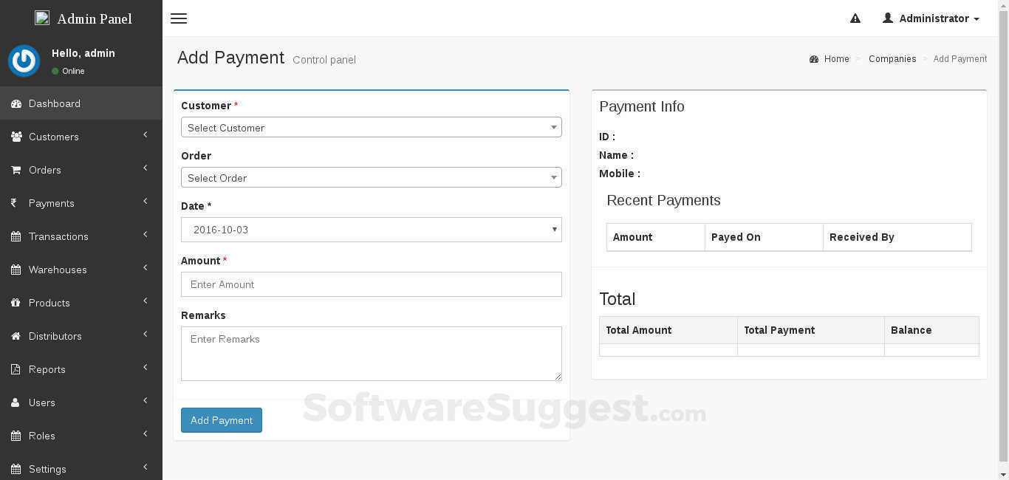Click the rupee icon beside Payments

(x=14, y=203)
